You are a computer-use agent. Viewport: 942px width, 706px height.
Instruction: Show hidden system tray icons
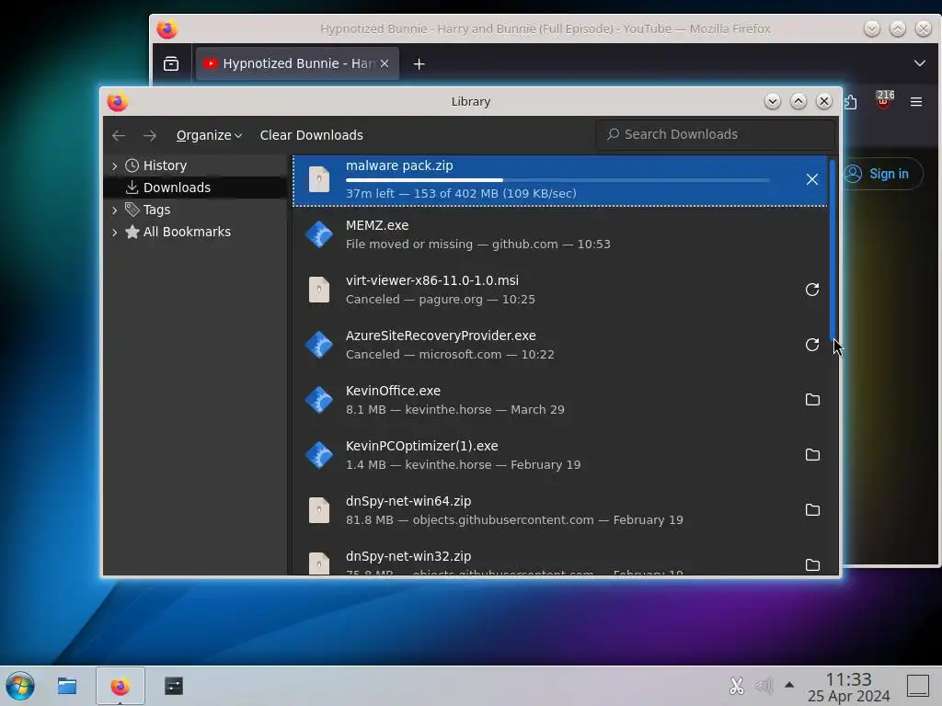[x=789, y=685]
